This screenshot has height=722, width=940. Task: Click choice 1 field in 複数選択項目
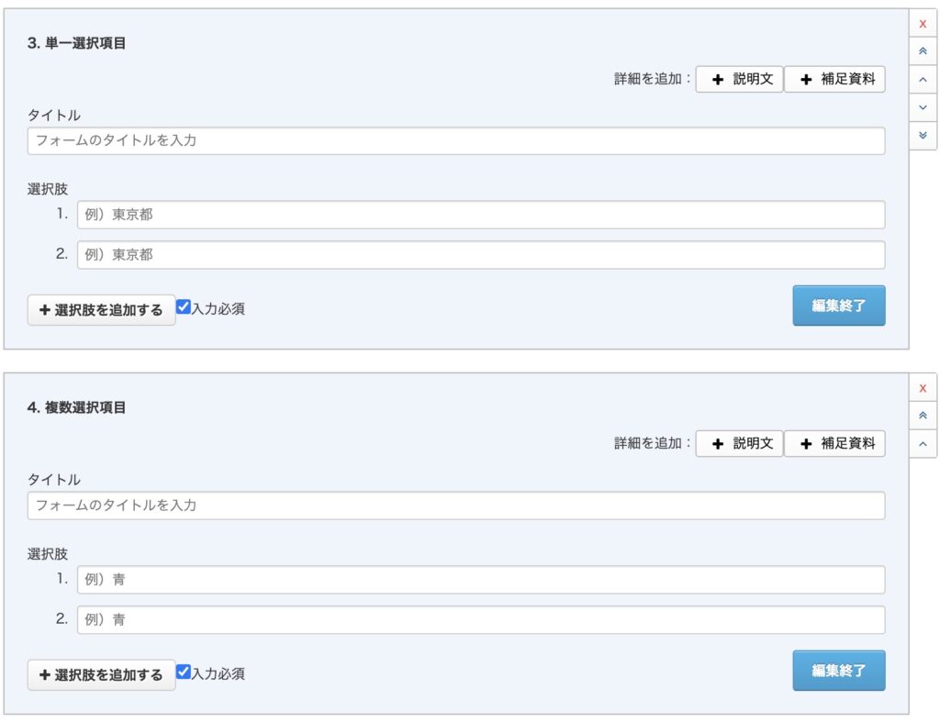[x=481, y=580]
